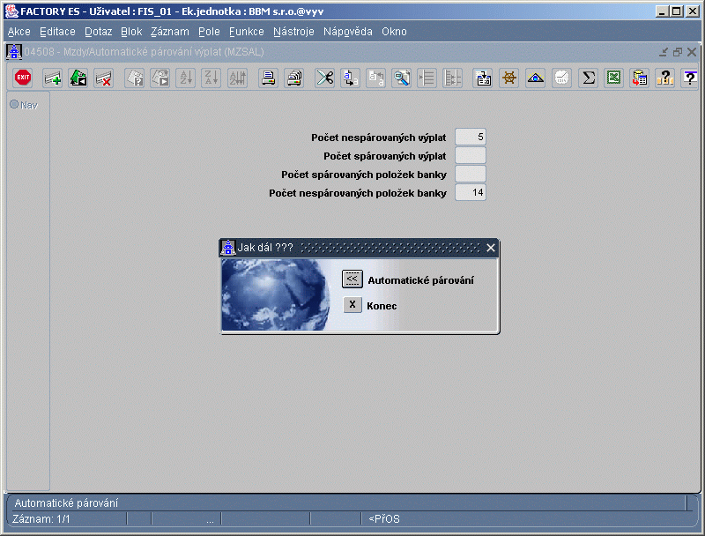Click the delete record icon with red X
The height and width of the screenshot is (536, 705).
(104, 78)
